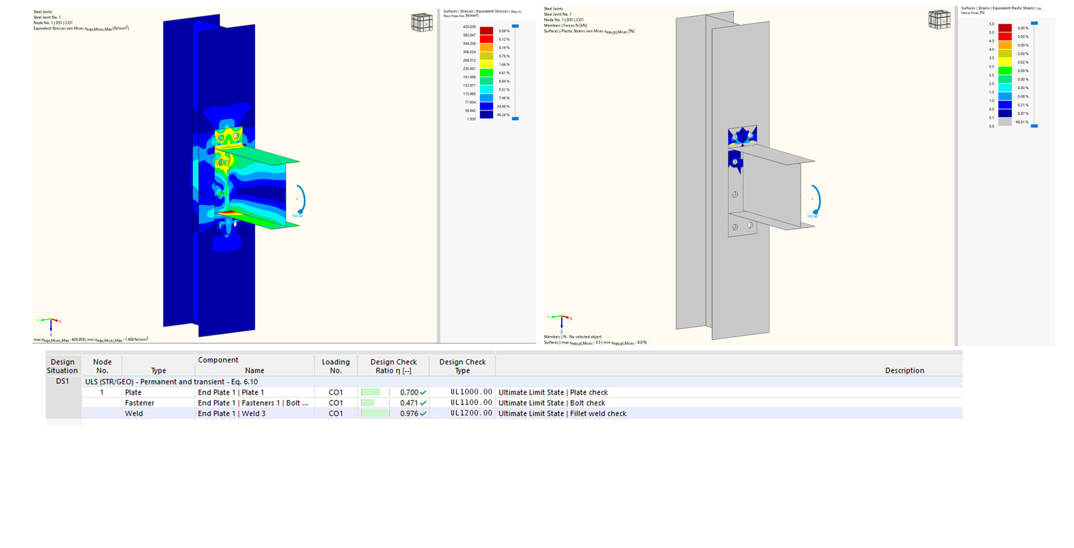Move the stress legend upper limit slider handle
The width and height of the screenshot is (1074, 548).
tap(515, 26)
